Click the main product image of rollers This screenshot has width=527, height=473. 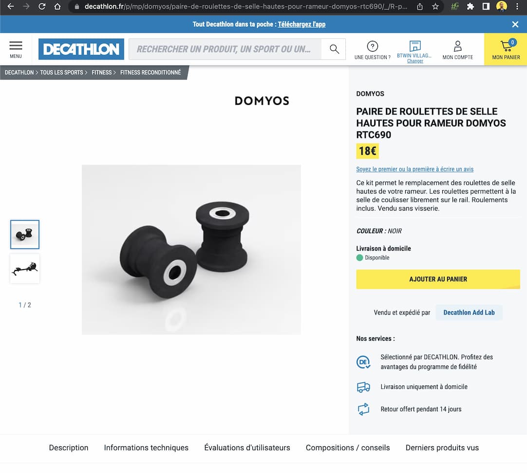(x=191, y=250)
